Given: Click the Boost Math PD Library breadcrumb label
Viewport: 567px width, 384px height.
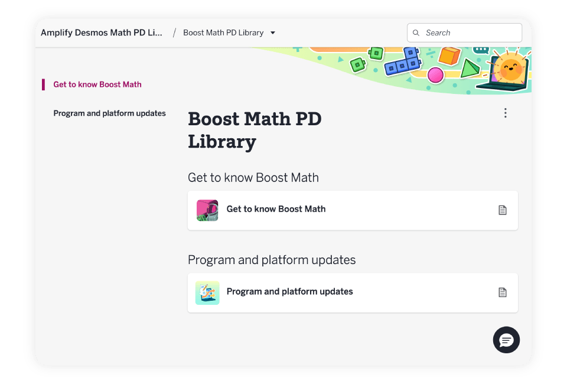Looking at the screenshot, I should (223, 32).
